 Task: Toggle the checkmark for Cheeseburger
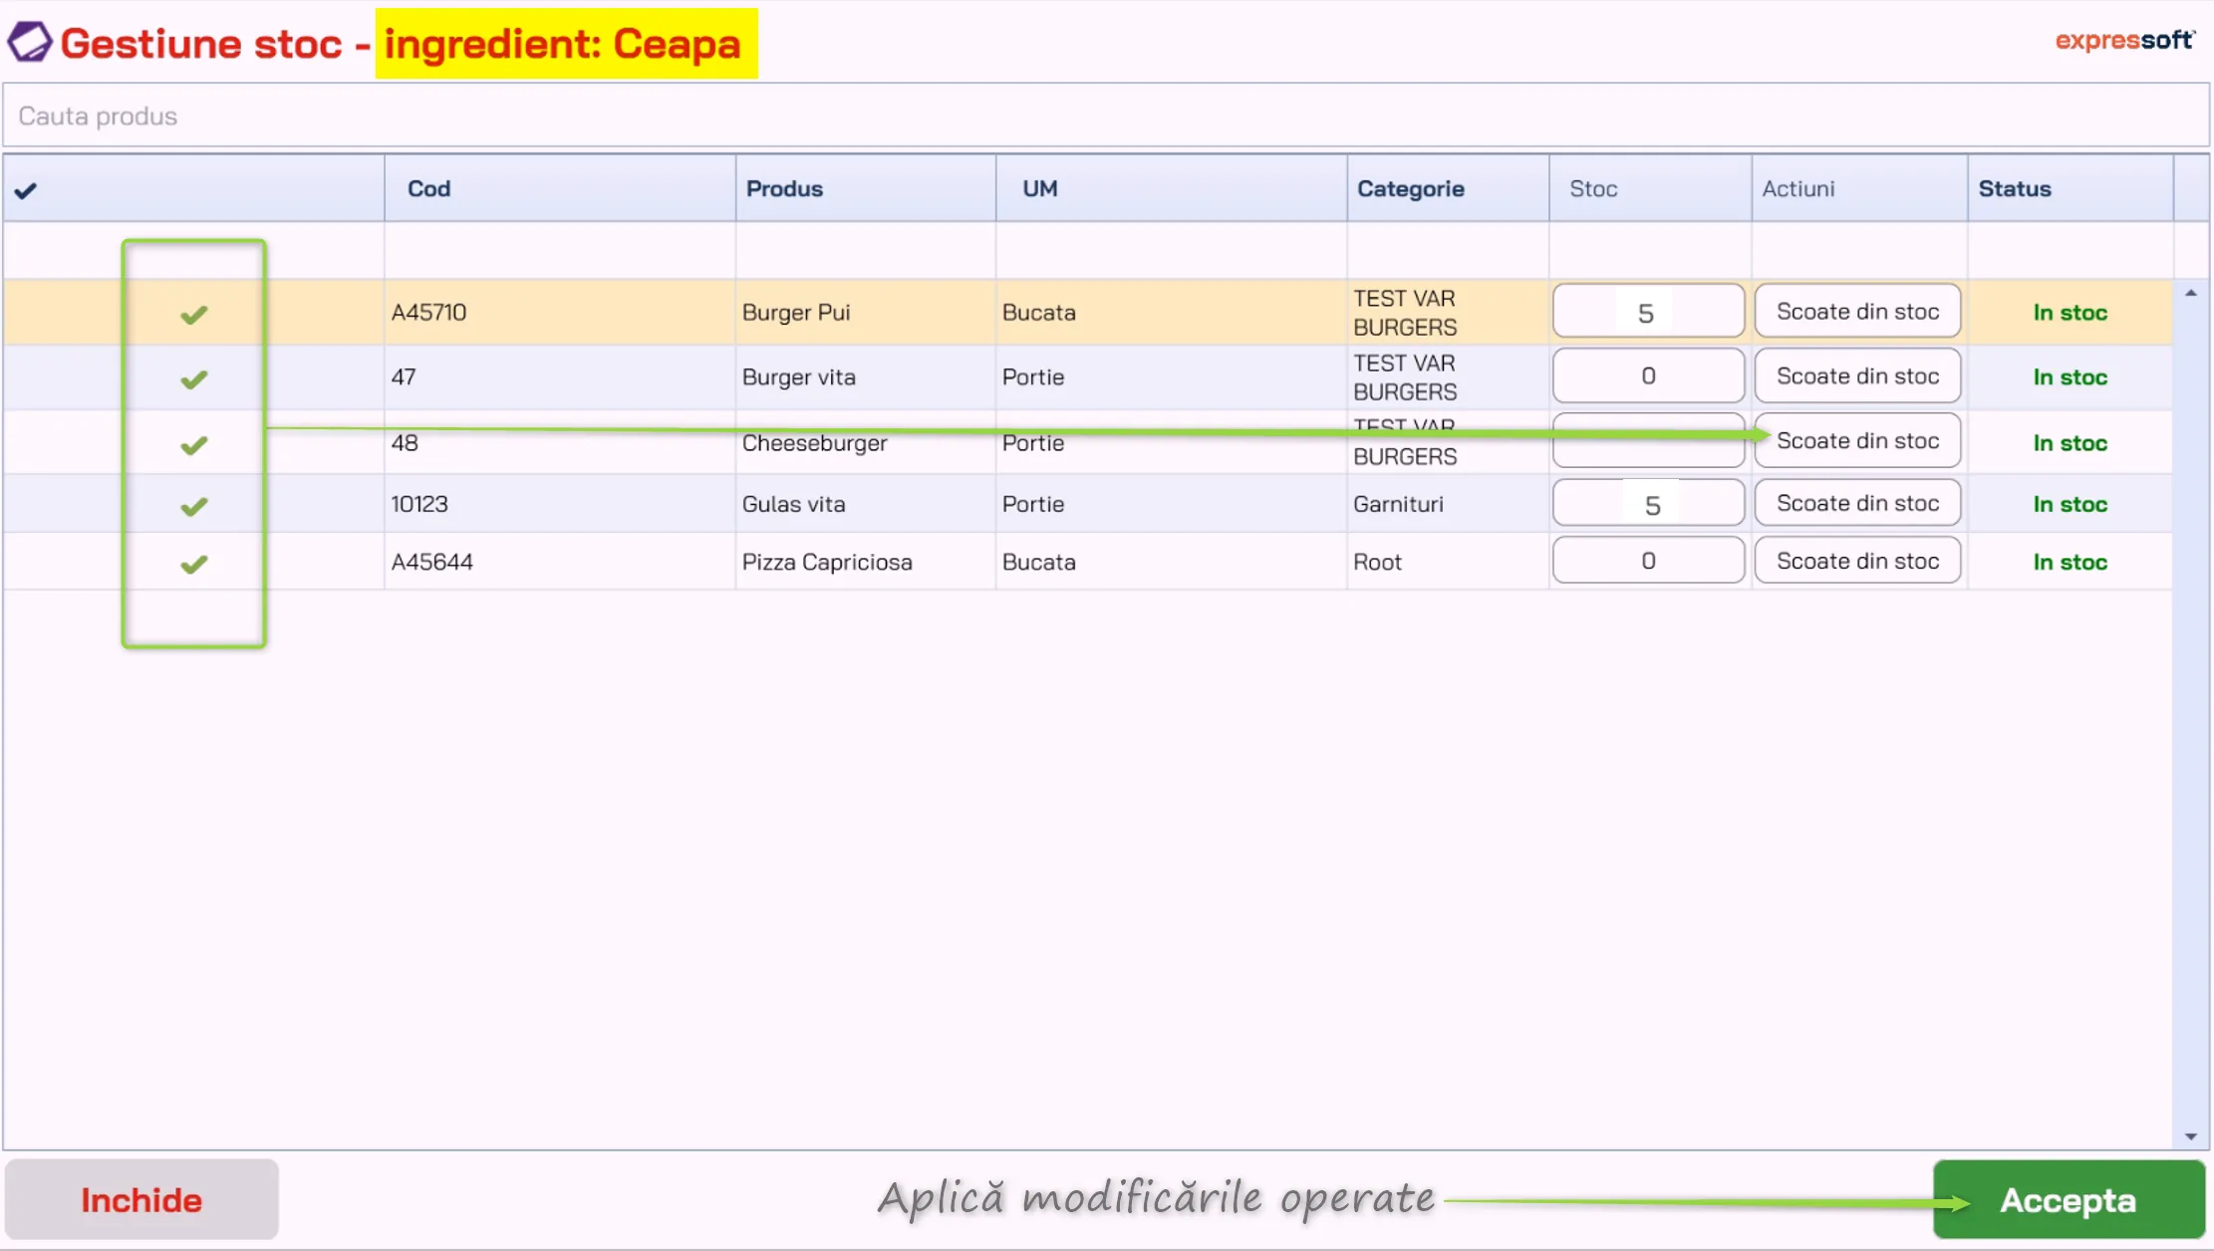pos(193,445)
